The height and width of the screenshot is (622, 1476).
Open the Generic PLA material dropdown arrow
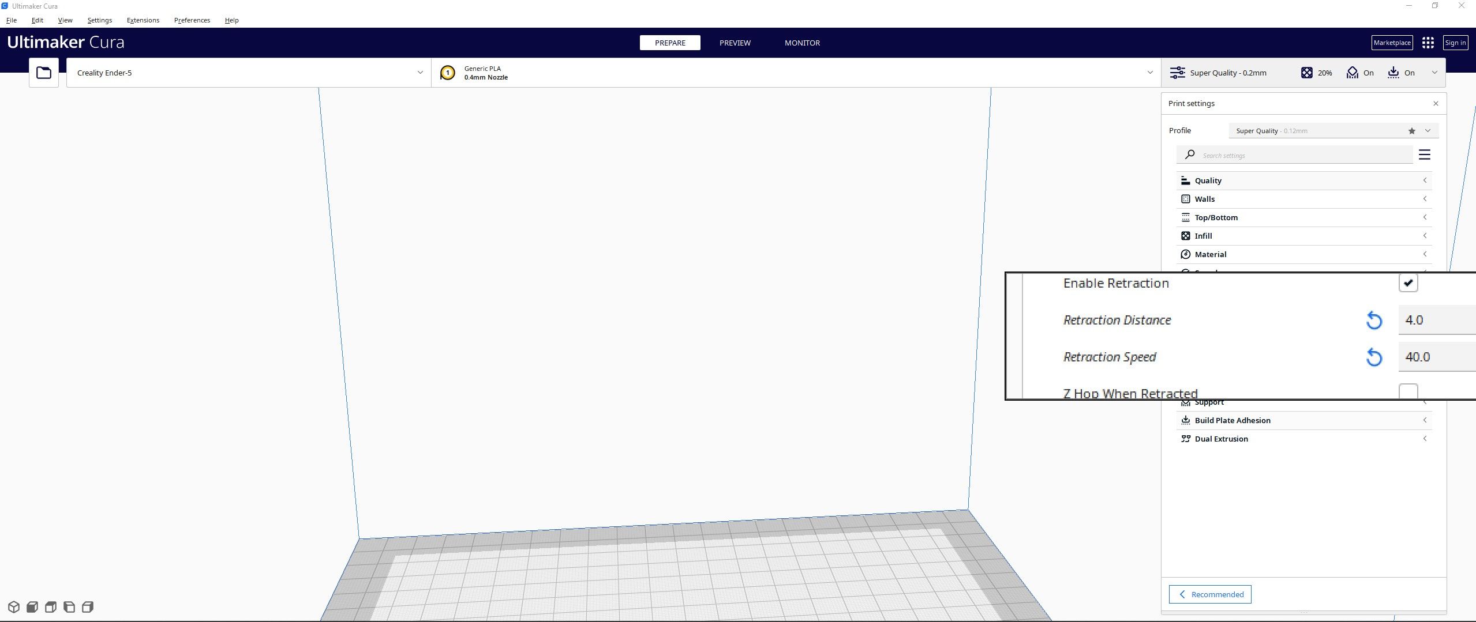click(x=1149, y=73)
